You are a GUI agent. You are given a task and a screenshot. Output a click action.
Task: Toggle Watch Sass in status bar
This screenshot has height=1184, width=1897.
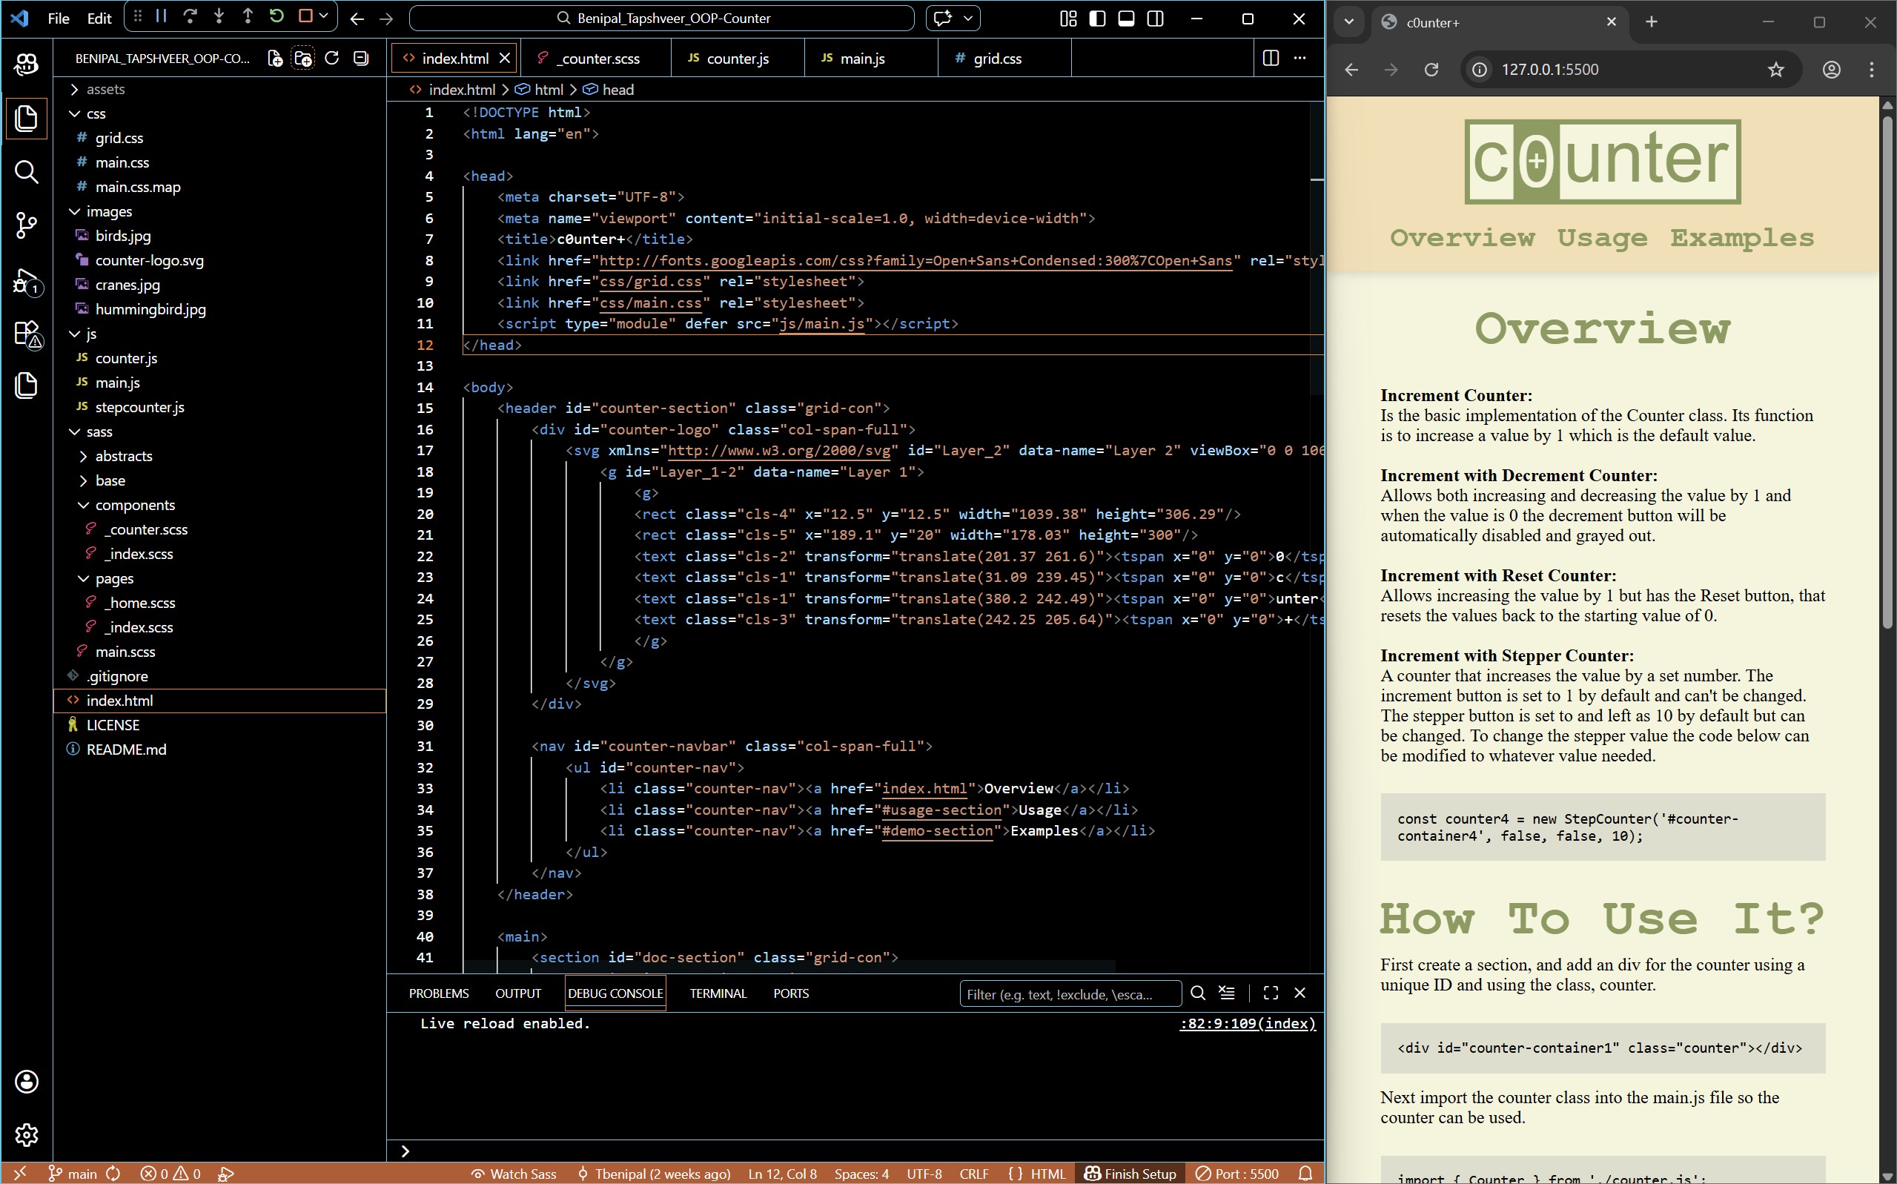pyautogui.click(x=514, y=1173)
